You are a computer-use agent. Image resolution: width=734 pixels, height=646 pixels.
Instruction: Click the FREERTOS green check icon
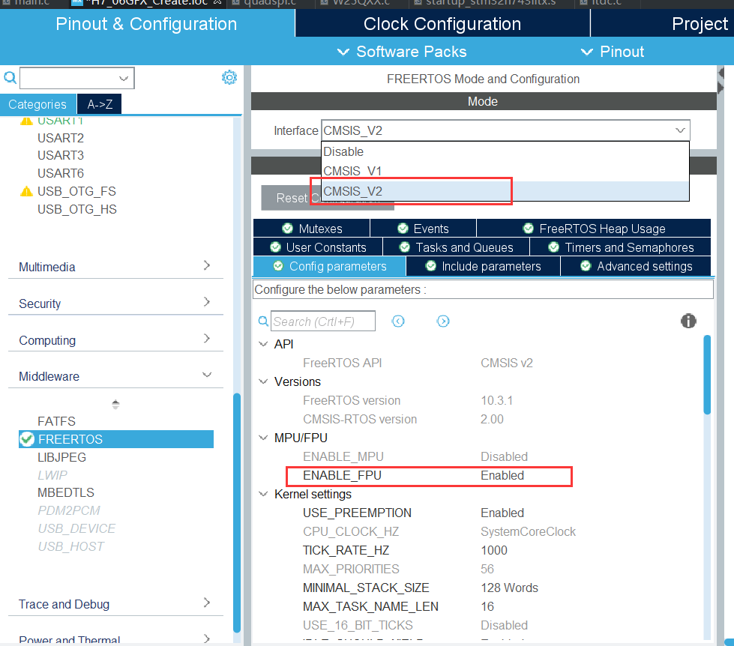(27, 439)
